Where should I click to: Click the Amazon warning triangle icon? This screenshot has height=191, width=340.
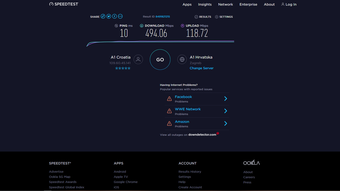(169, 124)
